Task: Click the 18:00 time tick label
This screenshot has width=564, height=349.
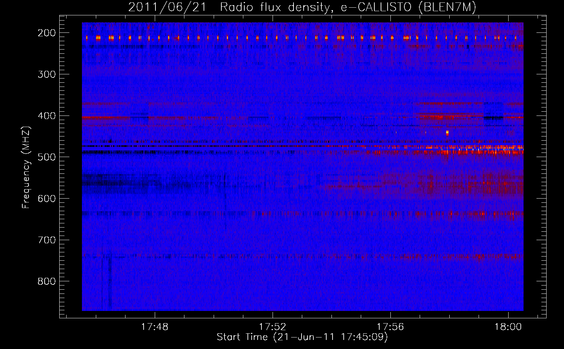Action: 508,327
